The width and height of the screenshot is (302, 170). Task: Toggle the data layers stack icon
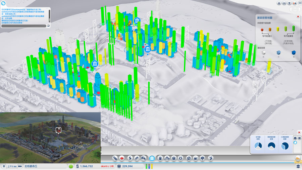[298, 166]
